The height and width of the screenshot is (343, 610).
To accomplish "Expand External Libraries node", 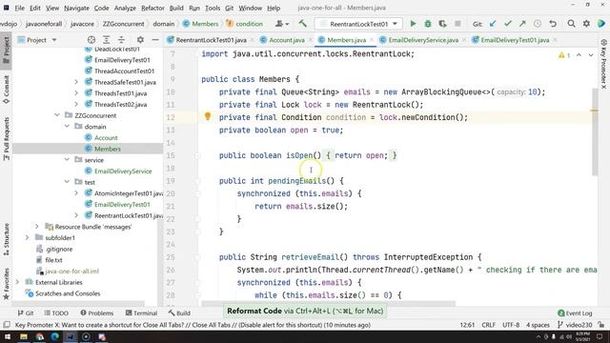I will point(17,282).
